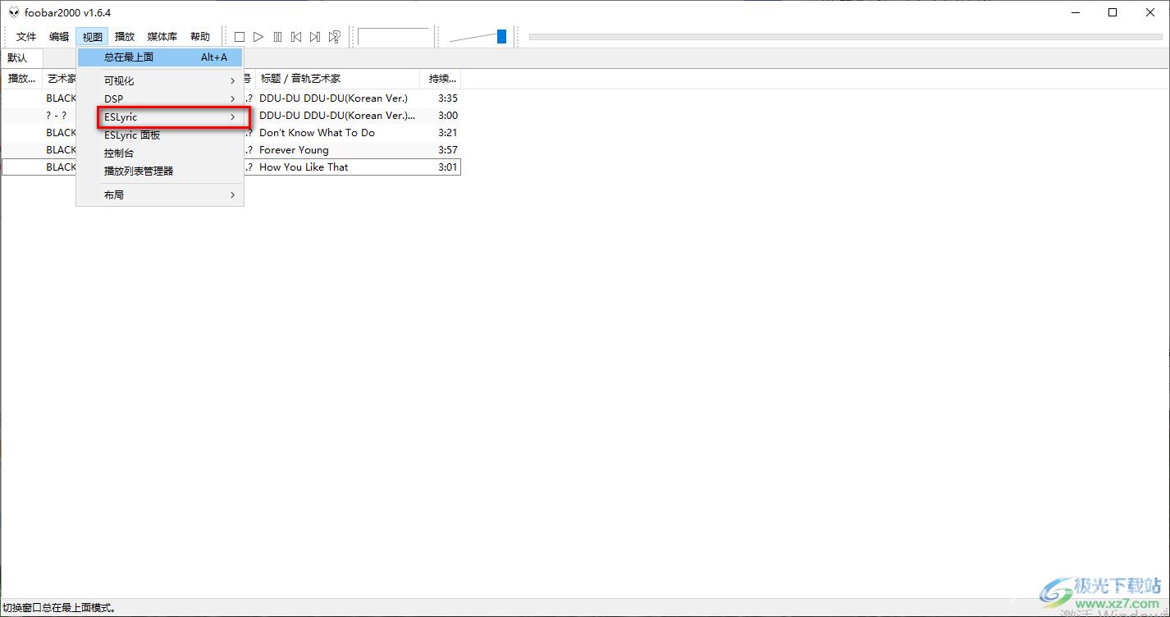Viewport: 1170px width, 617px height.
Task: Pause playback using the pause icon
Action: 277,37
